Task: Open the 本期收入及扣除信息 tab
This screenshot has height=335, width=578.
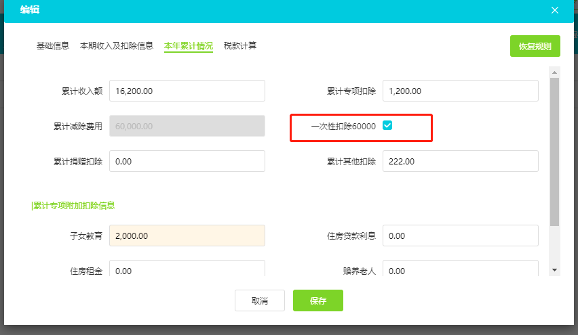Action: (117, 45)
